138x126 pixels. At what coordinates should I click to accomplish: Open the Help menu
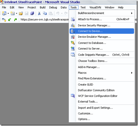point(121,7)
